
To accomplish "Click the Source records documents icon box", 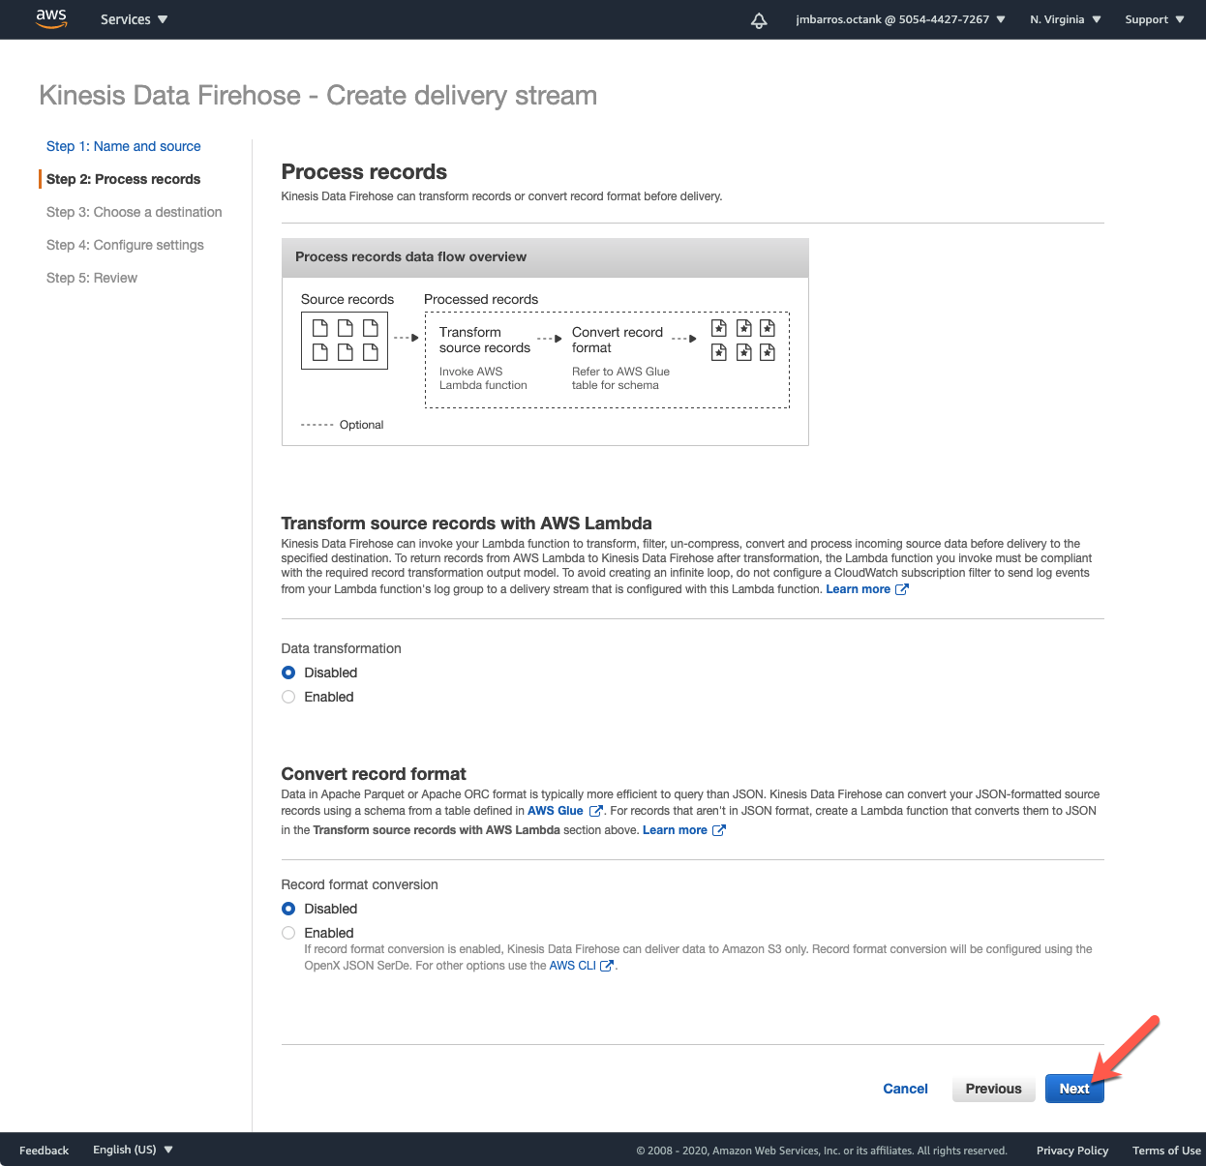I will 345,341.
